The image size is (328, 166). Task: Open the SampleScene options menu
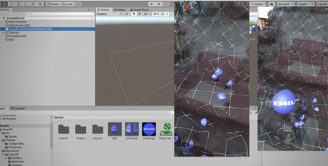point(93,18)
